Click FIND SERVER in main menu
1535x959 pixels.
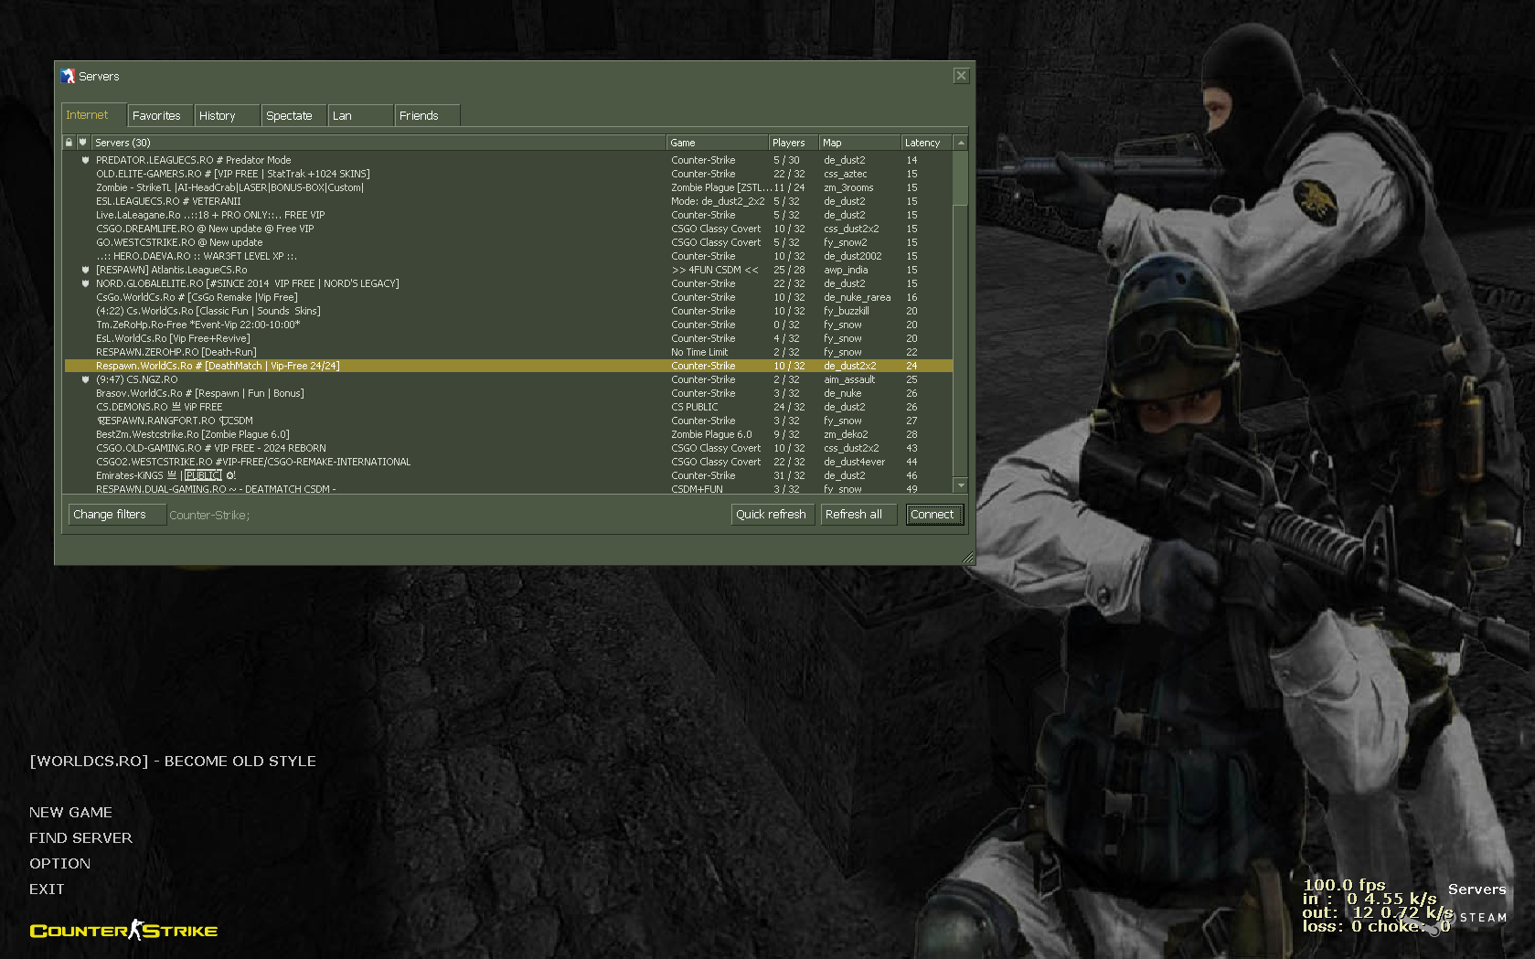point(80,837)
